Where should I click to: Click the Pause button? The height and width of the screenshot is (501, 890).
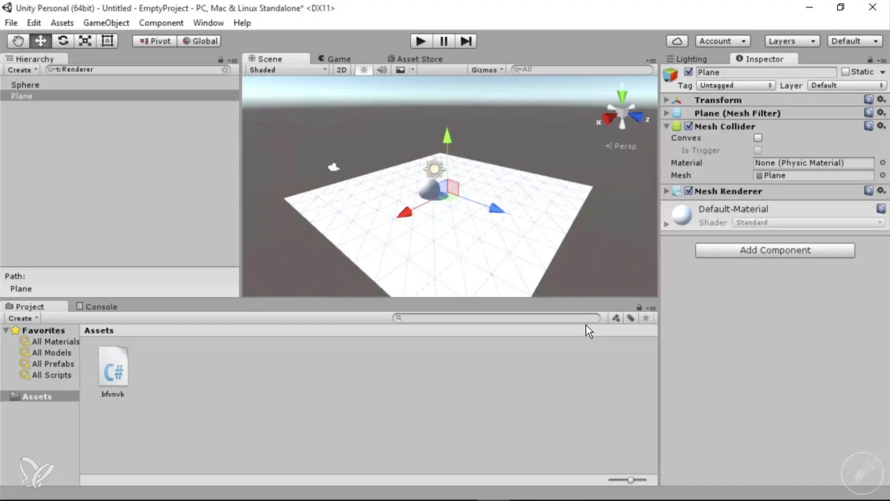444,41
